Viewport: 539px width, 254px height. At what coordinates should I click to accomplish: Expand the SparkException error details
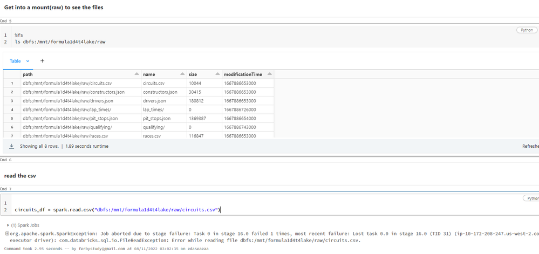click(7, 234)
